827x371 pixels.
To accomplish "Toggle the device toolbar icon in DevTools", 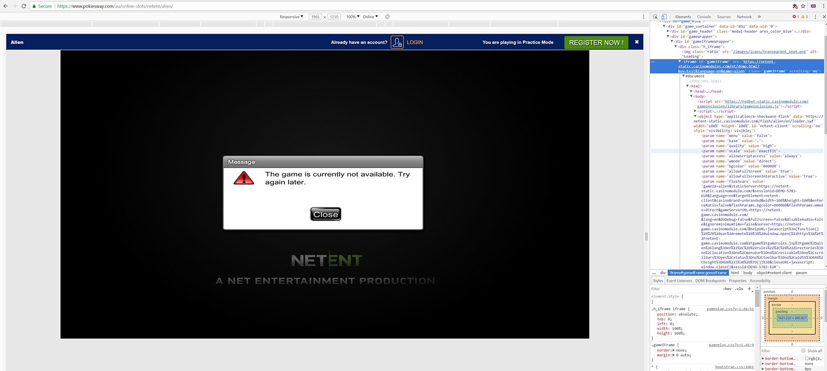I will coord(664,17).
